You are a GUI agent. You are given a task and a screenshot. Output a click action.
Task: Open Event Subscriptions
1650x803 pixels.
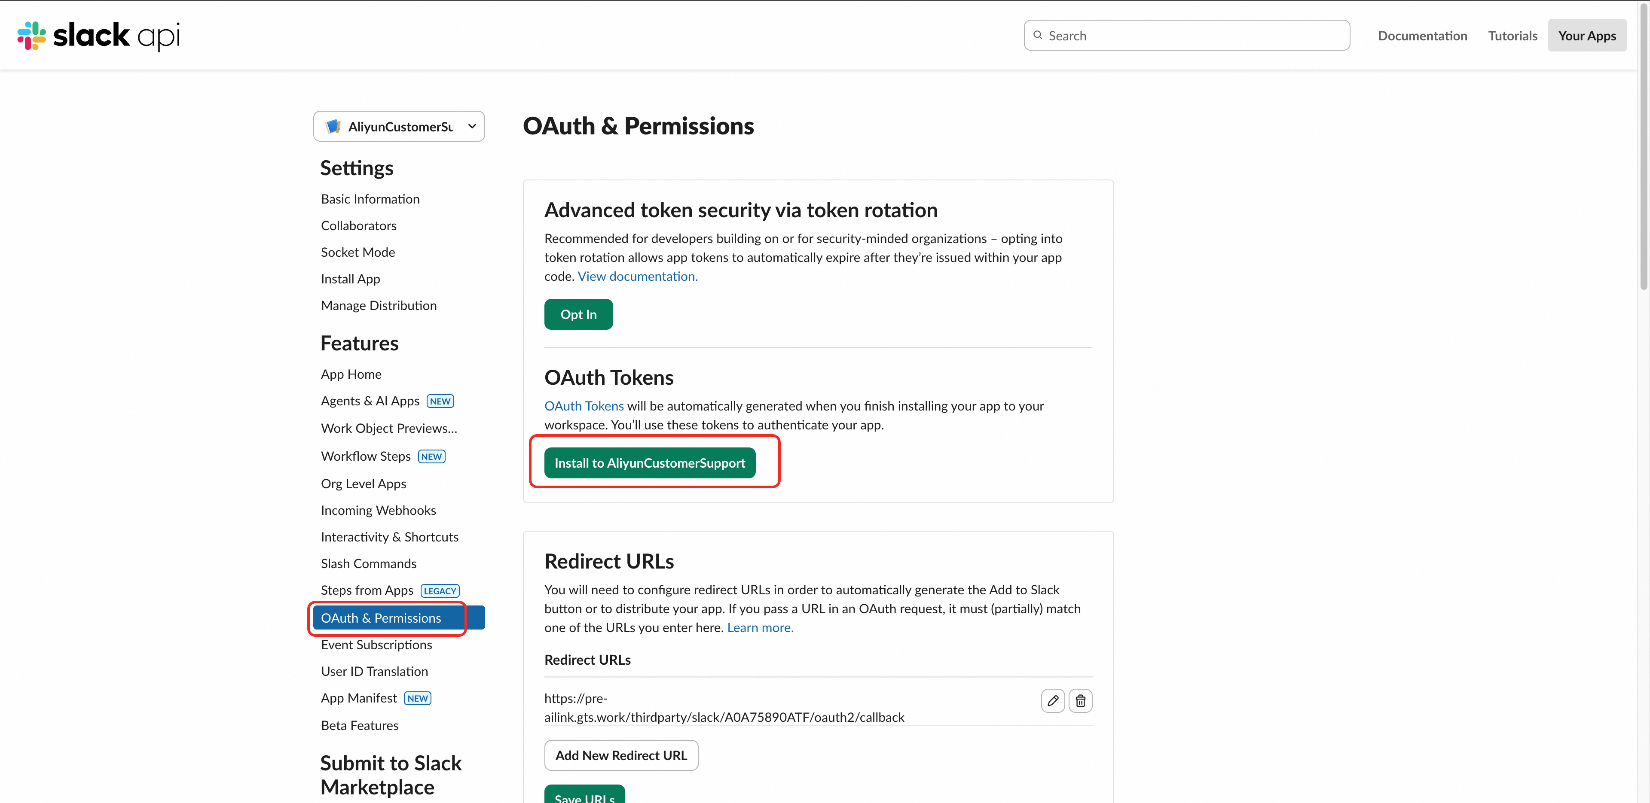click(x=376, y=645)
